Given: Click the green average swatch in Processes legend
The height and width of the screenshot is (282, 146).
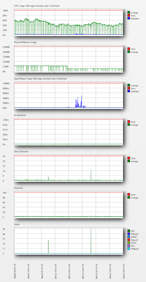Looking at the screenshot, I should (x=129, y=198).
